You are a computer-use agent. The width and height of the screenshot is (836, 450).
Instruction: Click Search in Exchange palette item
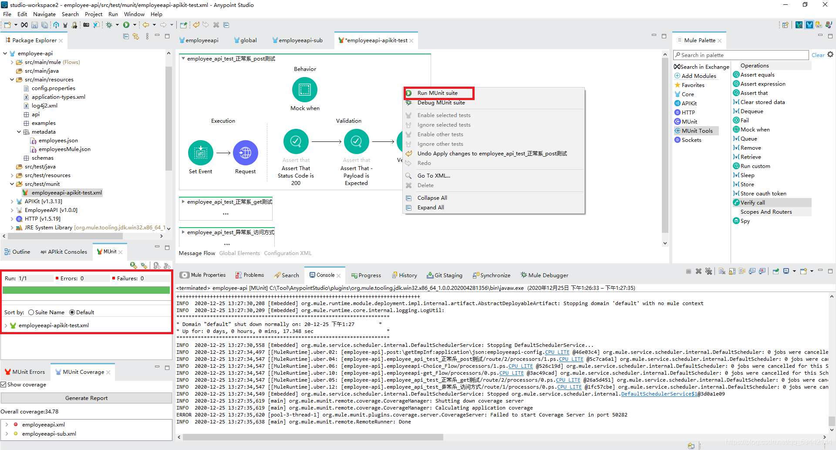[x=701, y=67]
